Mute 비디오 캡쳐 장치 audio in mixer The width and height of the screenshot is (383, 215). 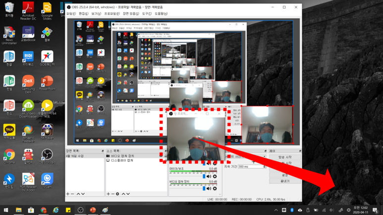[x=209, y=188]
